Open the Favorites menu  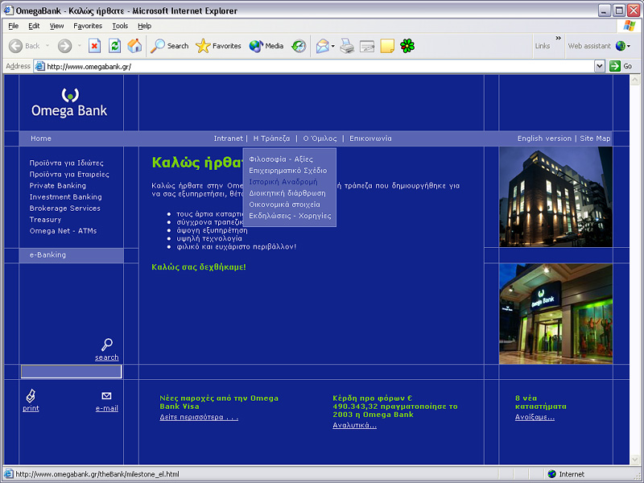pyautogui.click(x=88, y=26)
